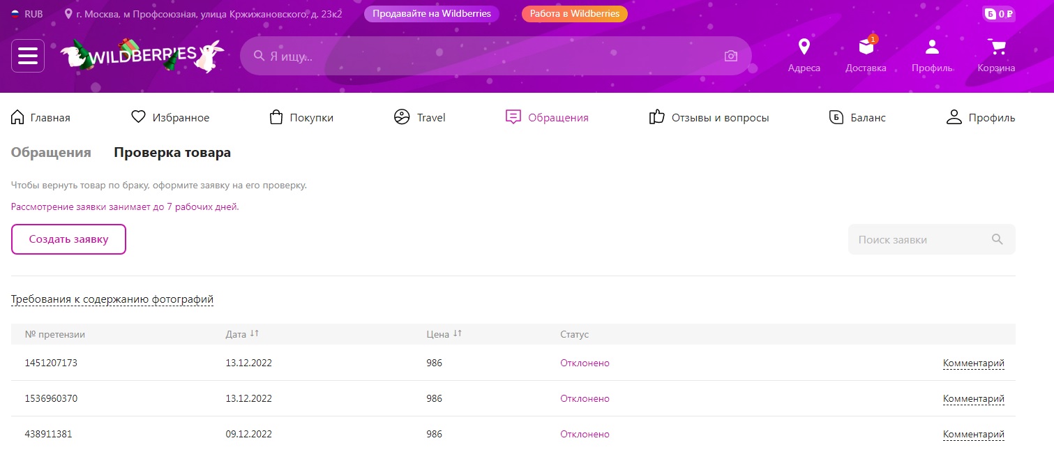
Task: Sort claims by Дата column
Action: coord(254,334)
